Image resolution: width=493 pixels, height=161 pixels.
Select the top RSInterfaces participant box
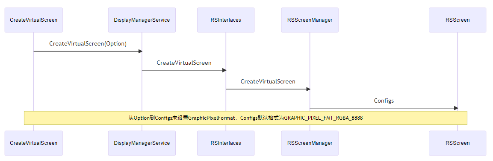point(226,20)
